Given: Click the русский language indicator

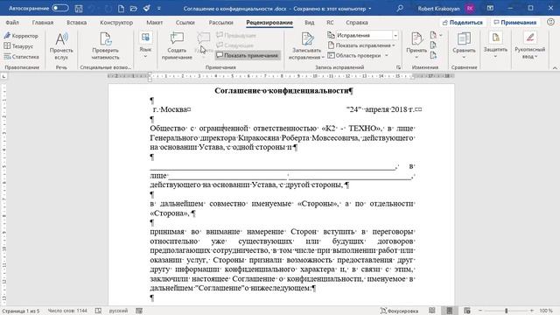Looking at the screenshot, I should pyautogui.click(x=118, y=311).
